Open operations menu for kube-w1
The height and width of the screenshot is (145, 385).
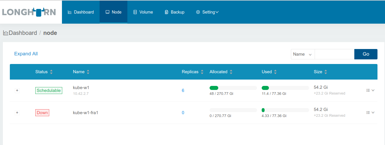tap(371, 90)
